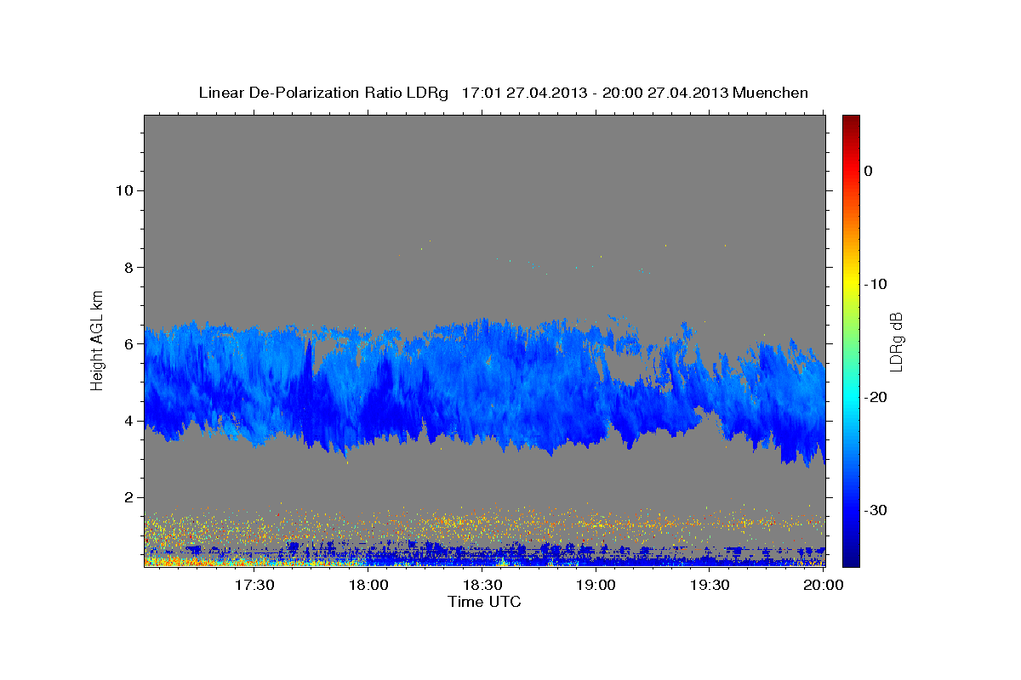Click the '19:00' time axis label
The height and width of the screenshot is (680, 1021).
click(x=596, y=586)
